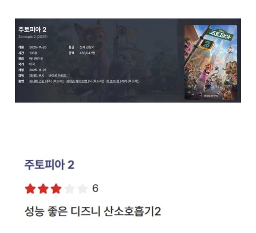Viewport: 256px width, 233px height.
Task: Open cast link 제이슨 베이트먼
Action: (x=77, y=81)
